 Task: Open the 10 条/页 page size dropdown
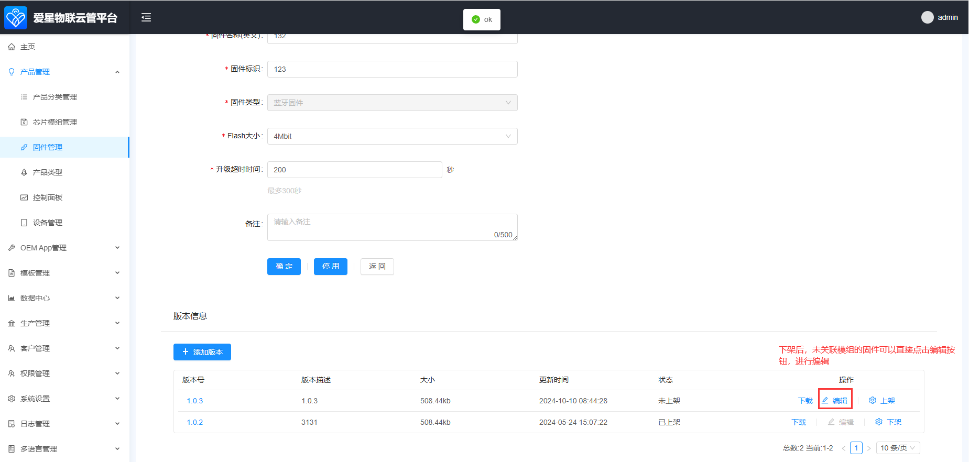pyautogui.click(x=898, y=448)
